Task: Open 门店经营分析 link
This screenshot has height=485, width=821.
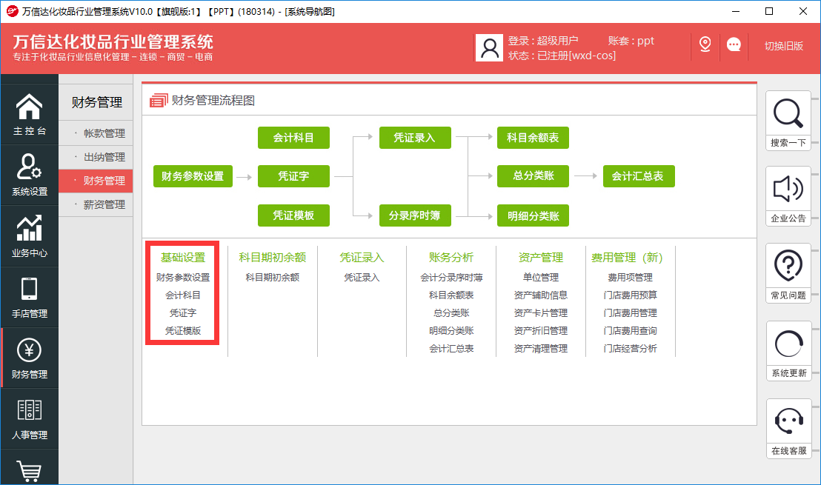Action: [x=631, y=349]
